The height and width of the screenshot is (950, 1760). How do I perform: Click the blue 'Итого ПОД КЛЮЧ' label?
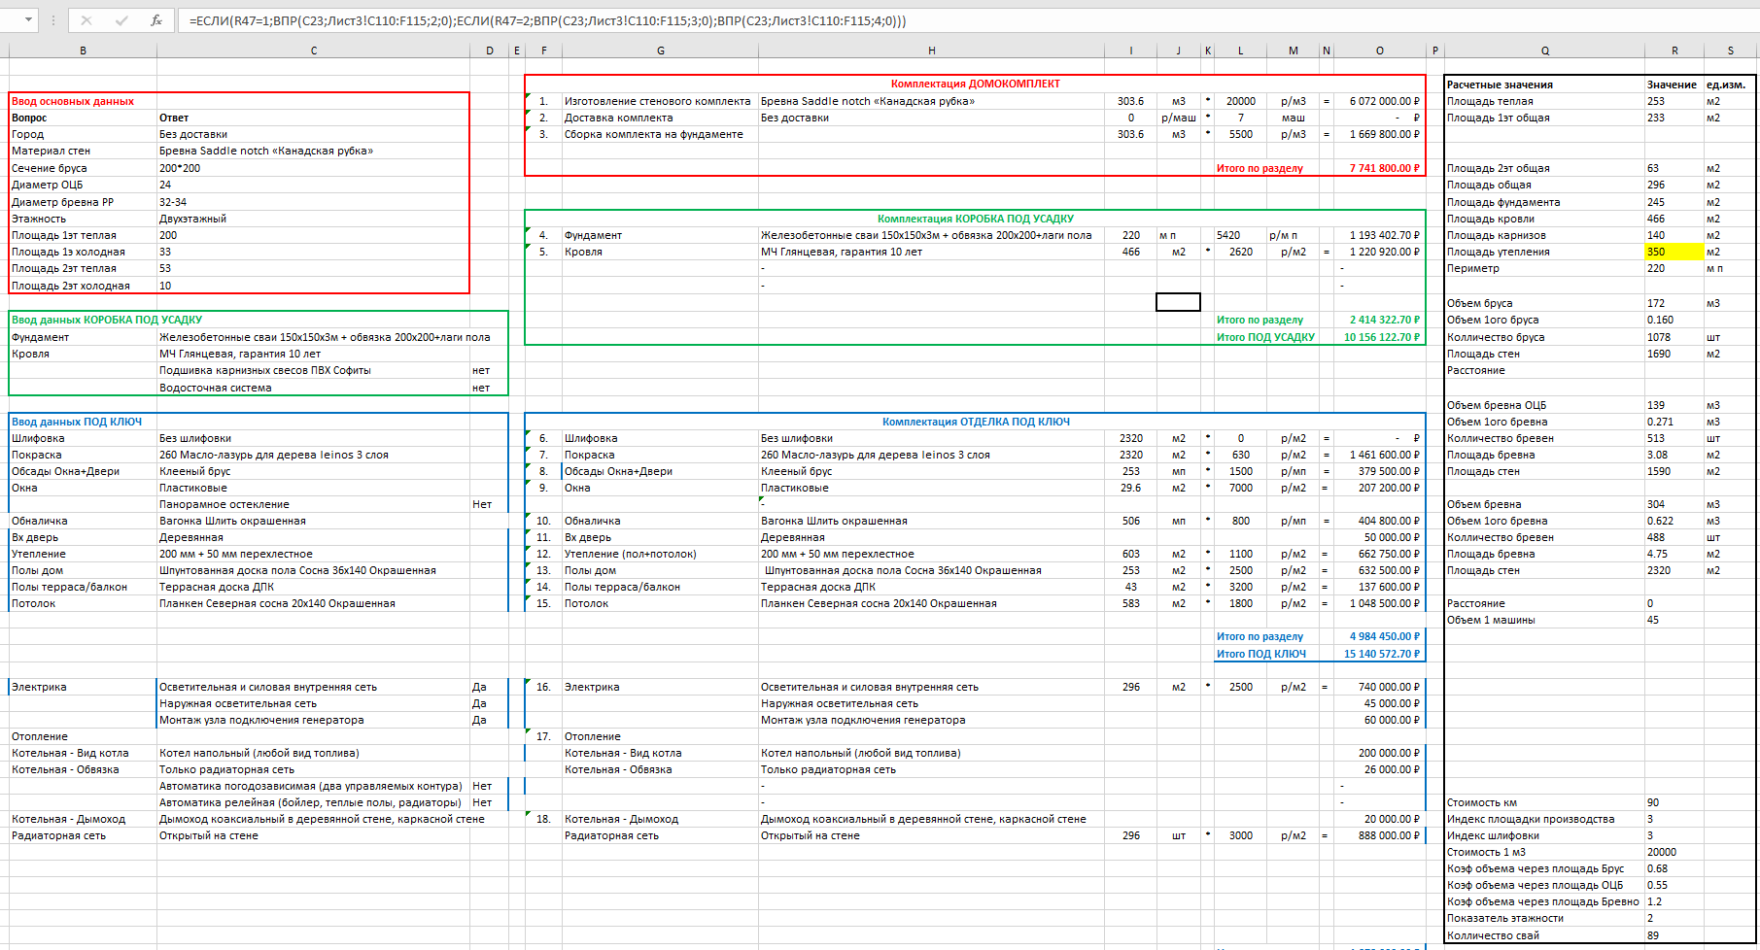(1260, 654)
